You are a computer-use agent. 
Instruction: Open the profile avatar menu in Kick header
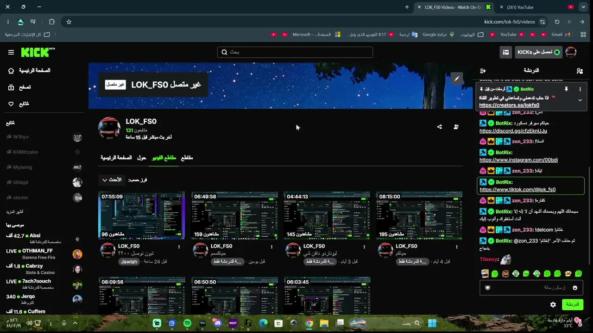pos(571,52)
